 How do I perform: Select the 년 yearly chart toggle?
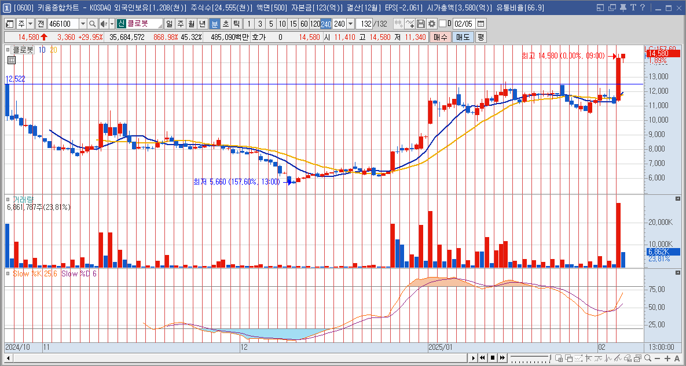[x=202, y=24]
